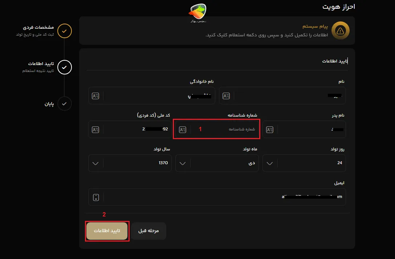Select the مشخصات فردی step label
395x259 pixels.
pyautogui.click(x=38, y=27)
